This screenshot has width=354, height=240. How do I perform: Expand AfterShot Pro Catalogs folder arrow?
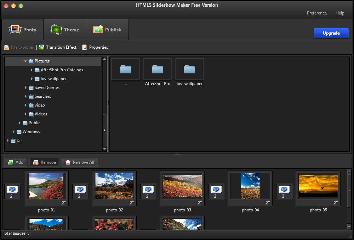(x=32, y=70)
